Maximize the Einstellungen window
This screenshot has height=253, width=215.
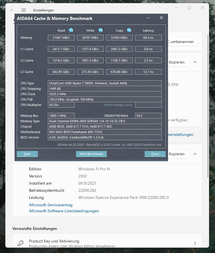(189, 8)
